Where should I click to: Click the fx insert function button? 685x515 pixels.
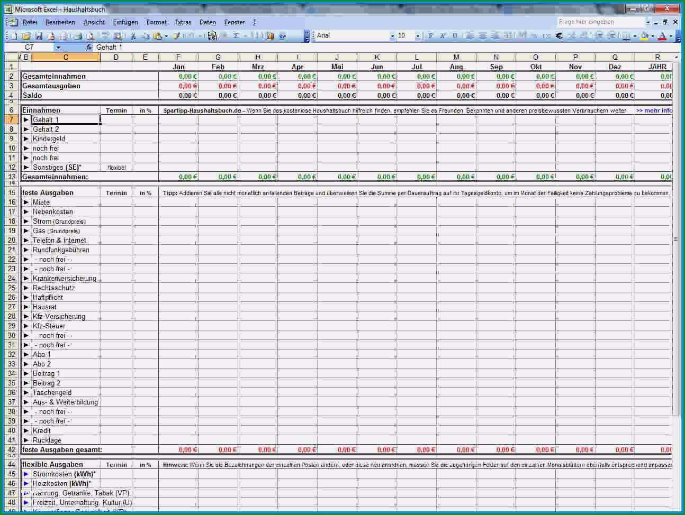click(89, 47)
